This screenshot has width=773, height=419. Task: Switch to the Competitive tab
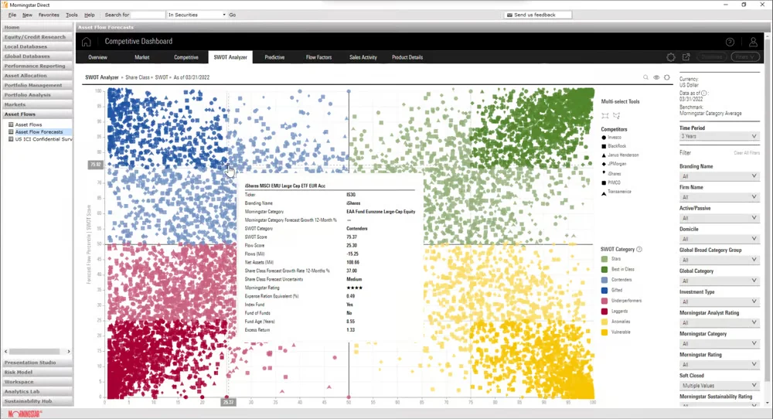(186, 57)
